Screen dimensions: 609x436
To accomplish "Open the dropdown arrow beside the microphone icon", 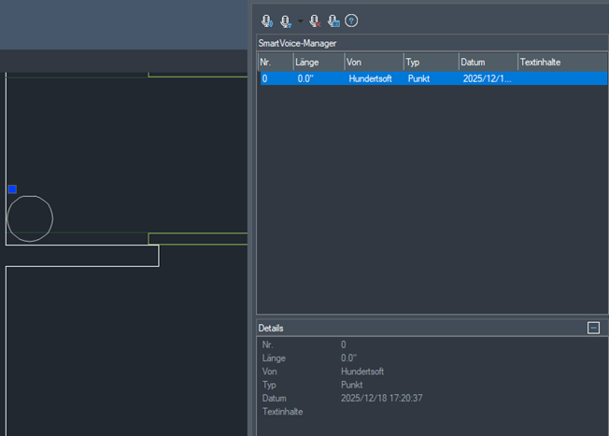I will click(299, 21).
